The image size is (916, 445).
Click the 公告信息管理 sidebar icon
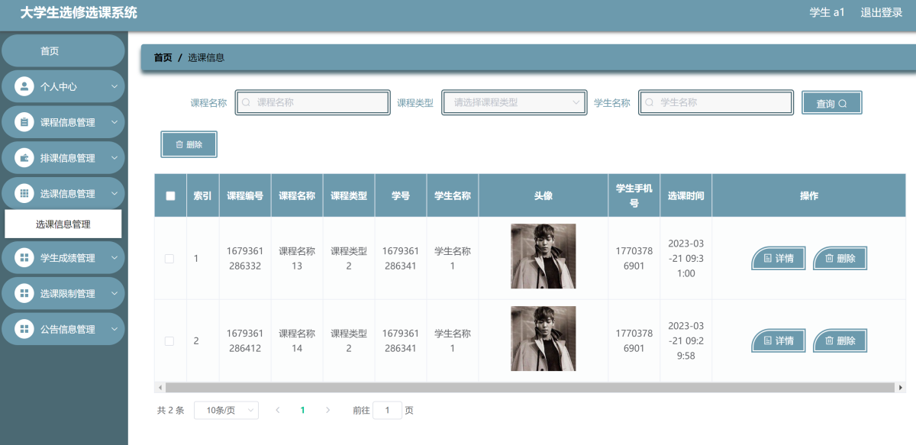point(24,330)
